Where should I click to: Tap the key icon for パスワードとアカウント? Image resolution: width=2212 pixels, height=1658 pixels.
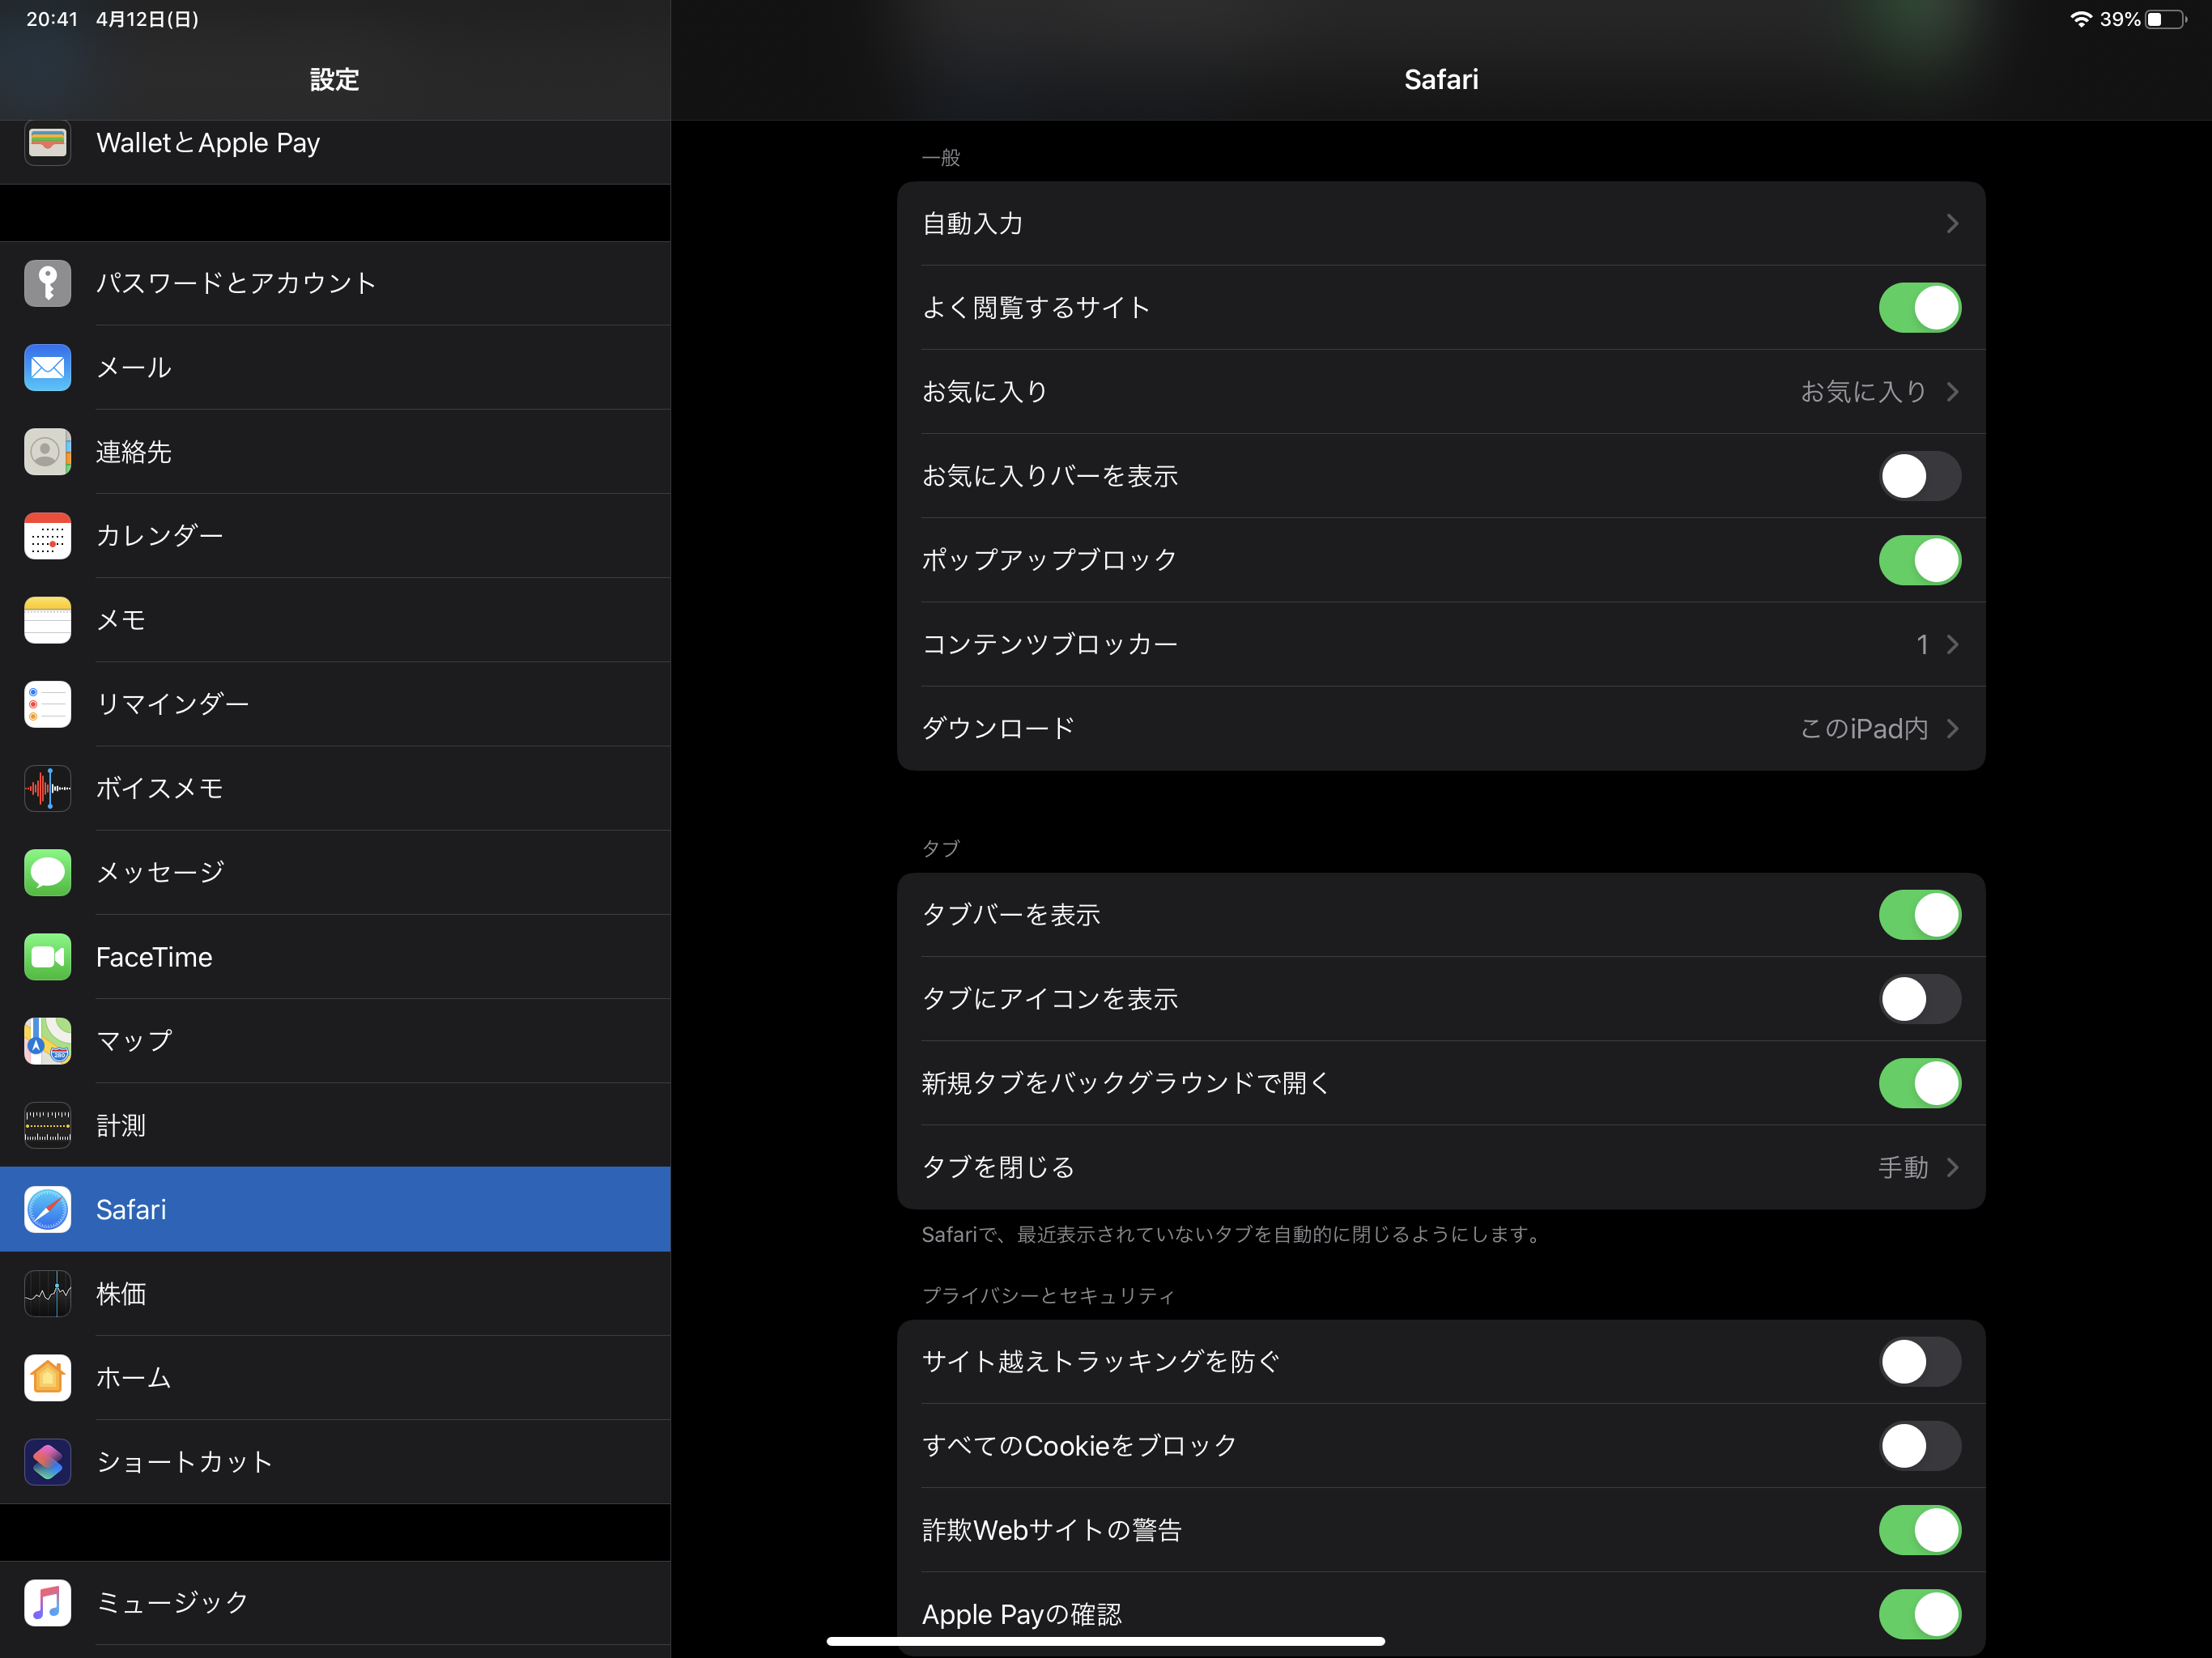click(47, 283)
